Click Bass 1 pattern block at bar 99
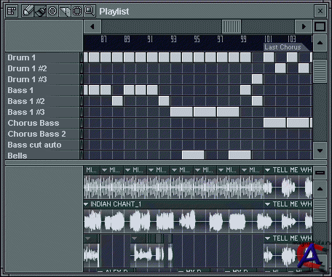The image size is (332, 277). (x=245, y=90)
